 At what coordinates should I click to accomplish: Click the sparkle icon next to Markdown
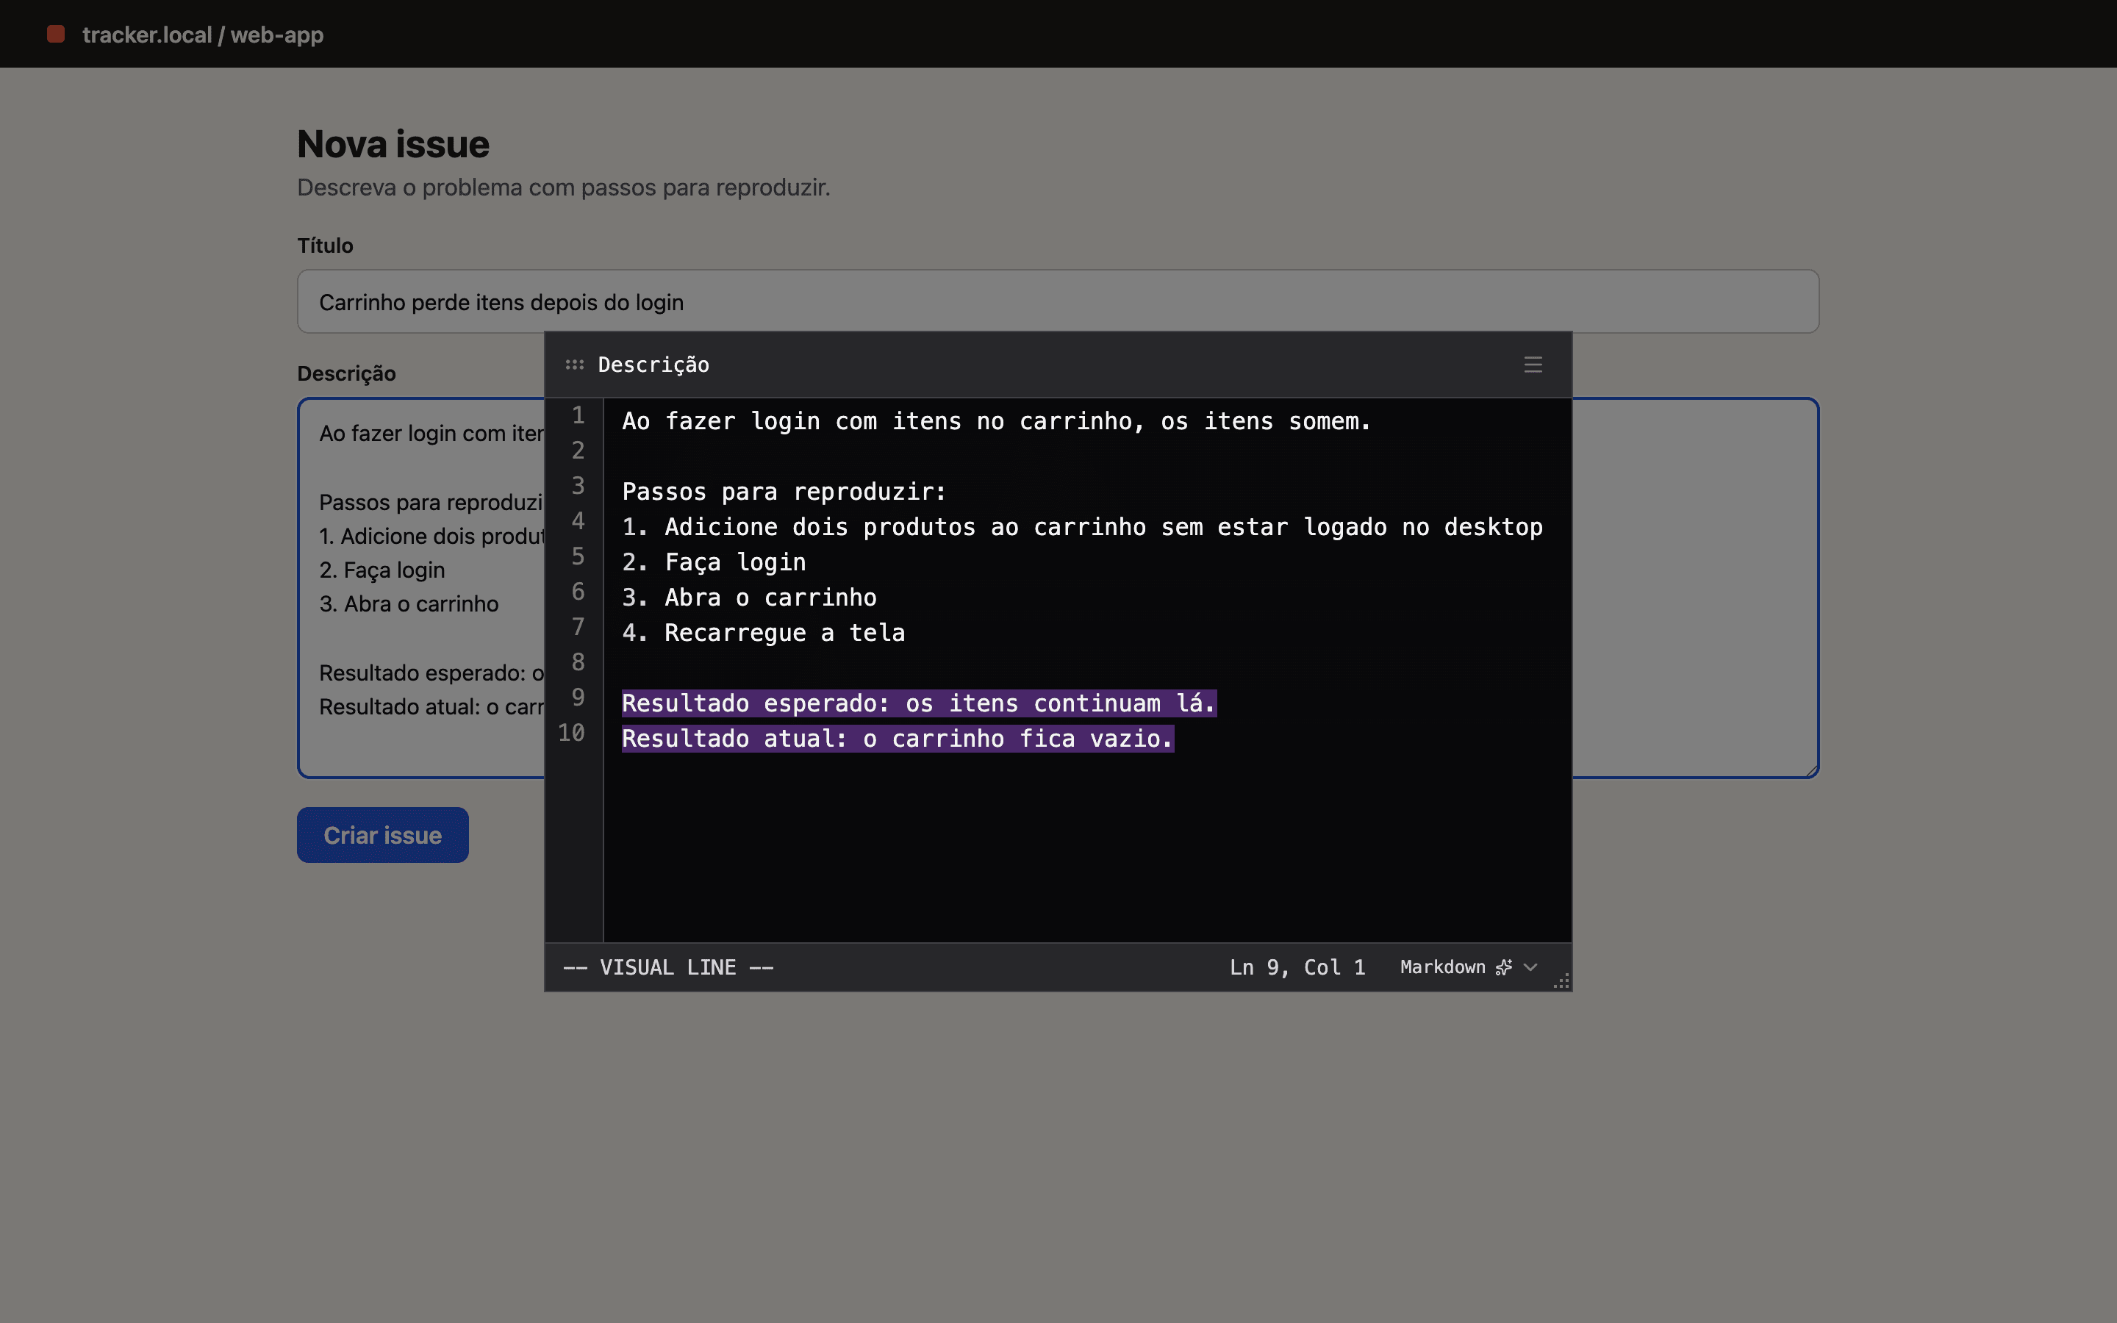[x=1504, y=967]
